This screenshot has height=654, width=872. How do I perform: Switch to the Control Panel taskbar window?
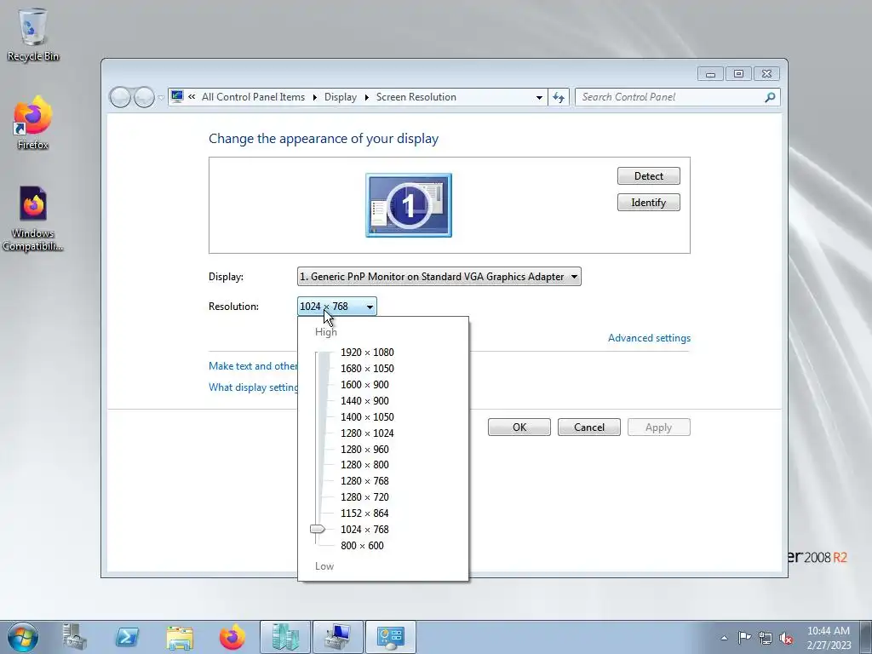click(x=390, y=637)
